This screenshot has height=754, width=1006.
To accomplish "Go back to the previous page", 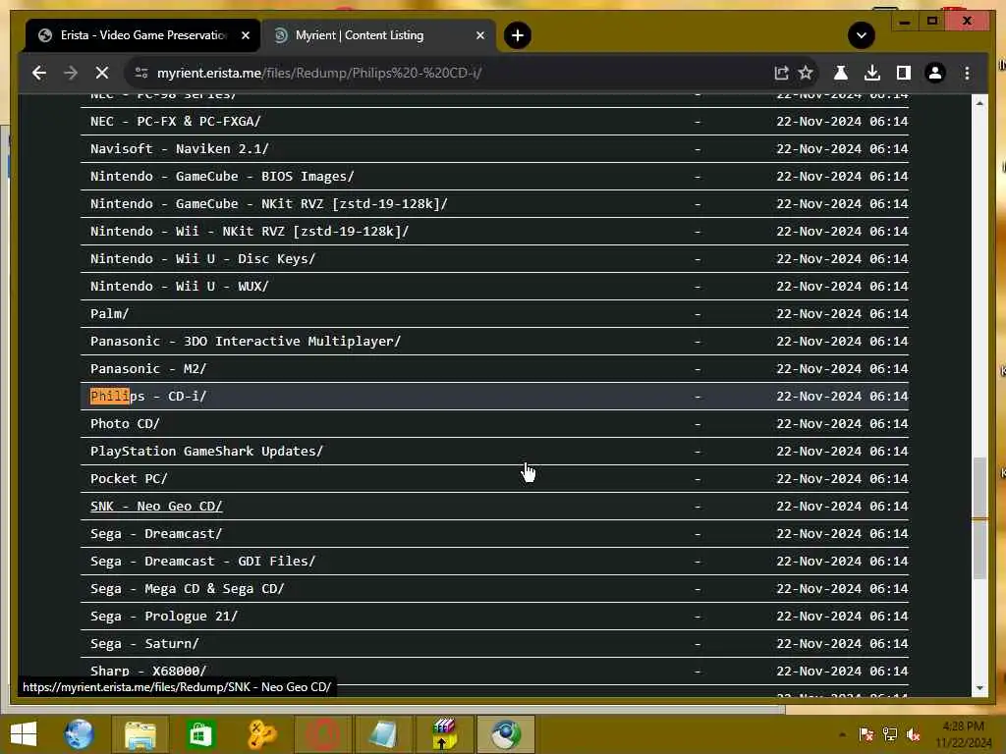I will coord(39,73).
